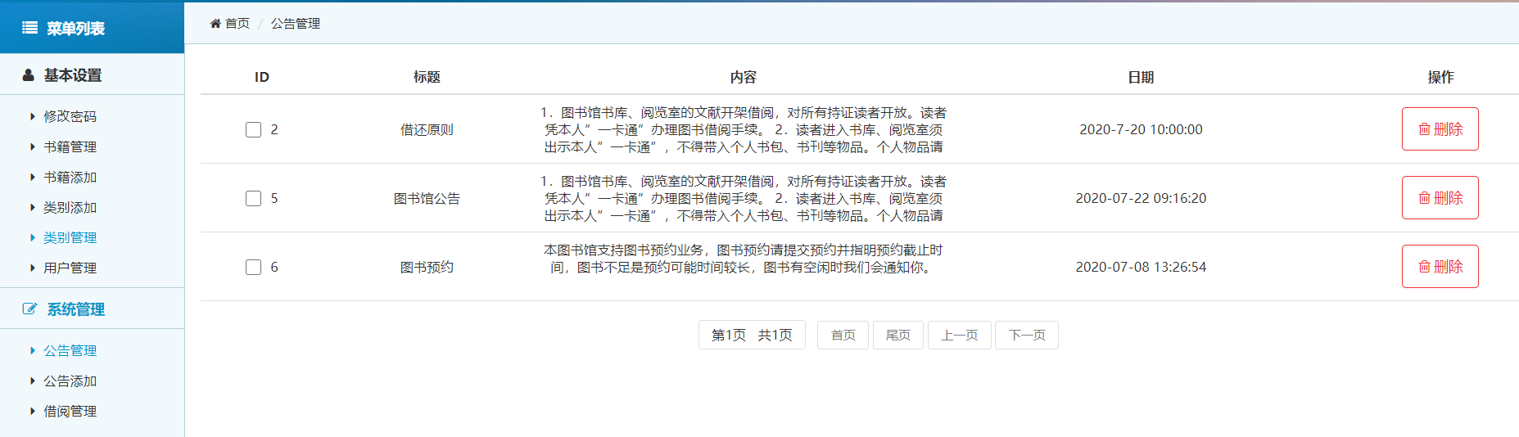Check the checkbox for notice ID 5
The image size is (1519, 437).
point(254,198)
